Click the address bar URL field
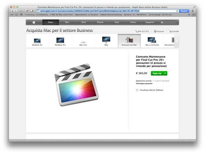This screenshot has height=154, width=205. click(x=107, y=11)
